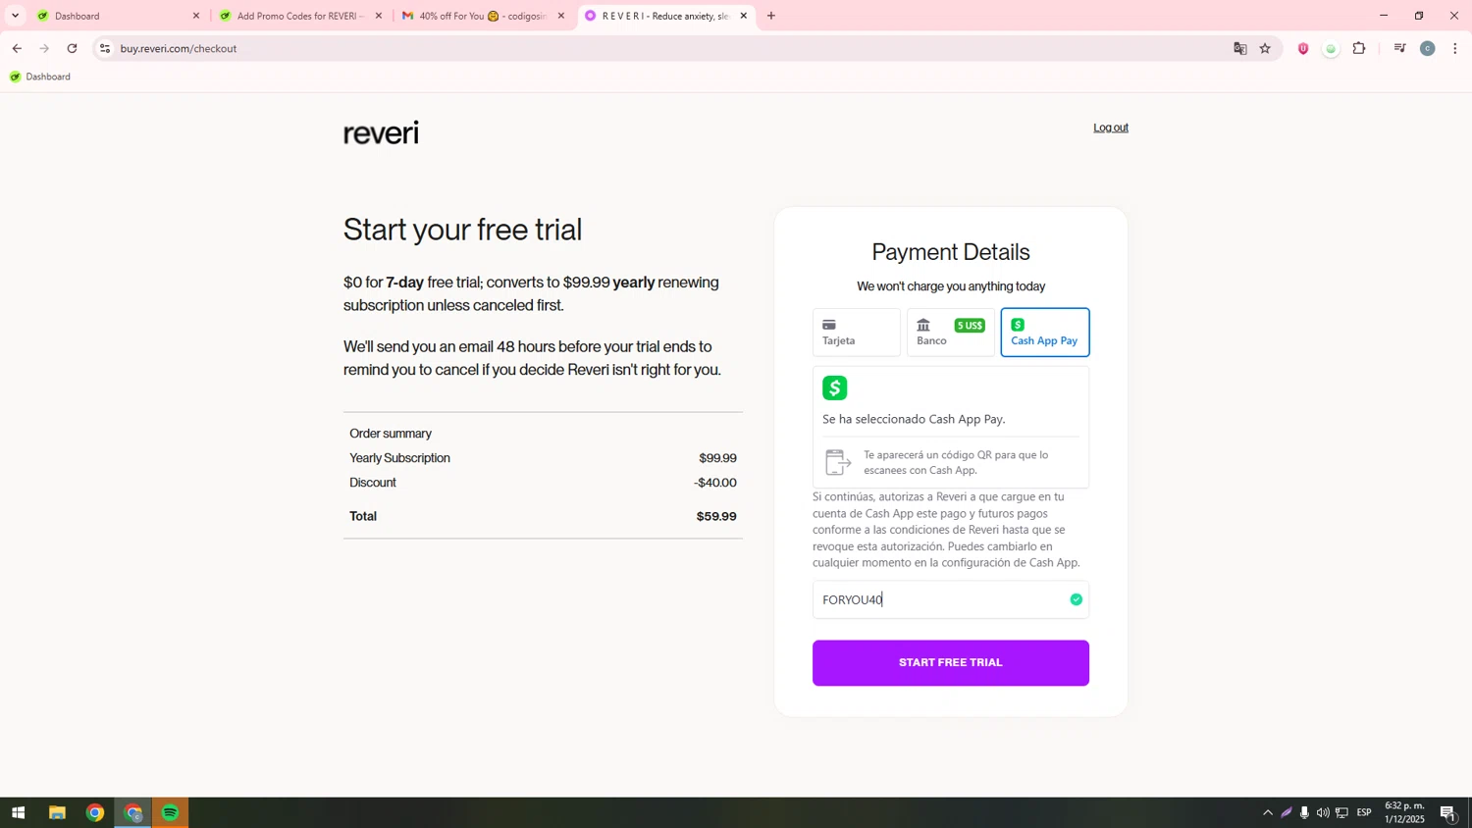
Task: Close the Dashboard browser tab
Action: click(195, 16)
